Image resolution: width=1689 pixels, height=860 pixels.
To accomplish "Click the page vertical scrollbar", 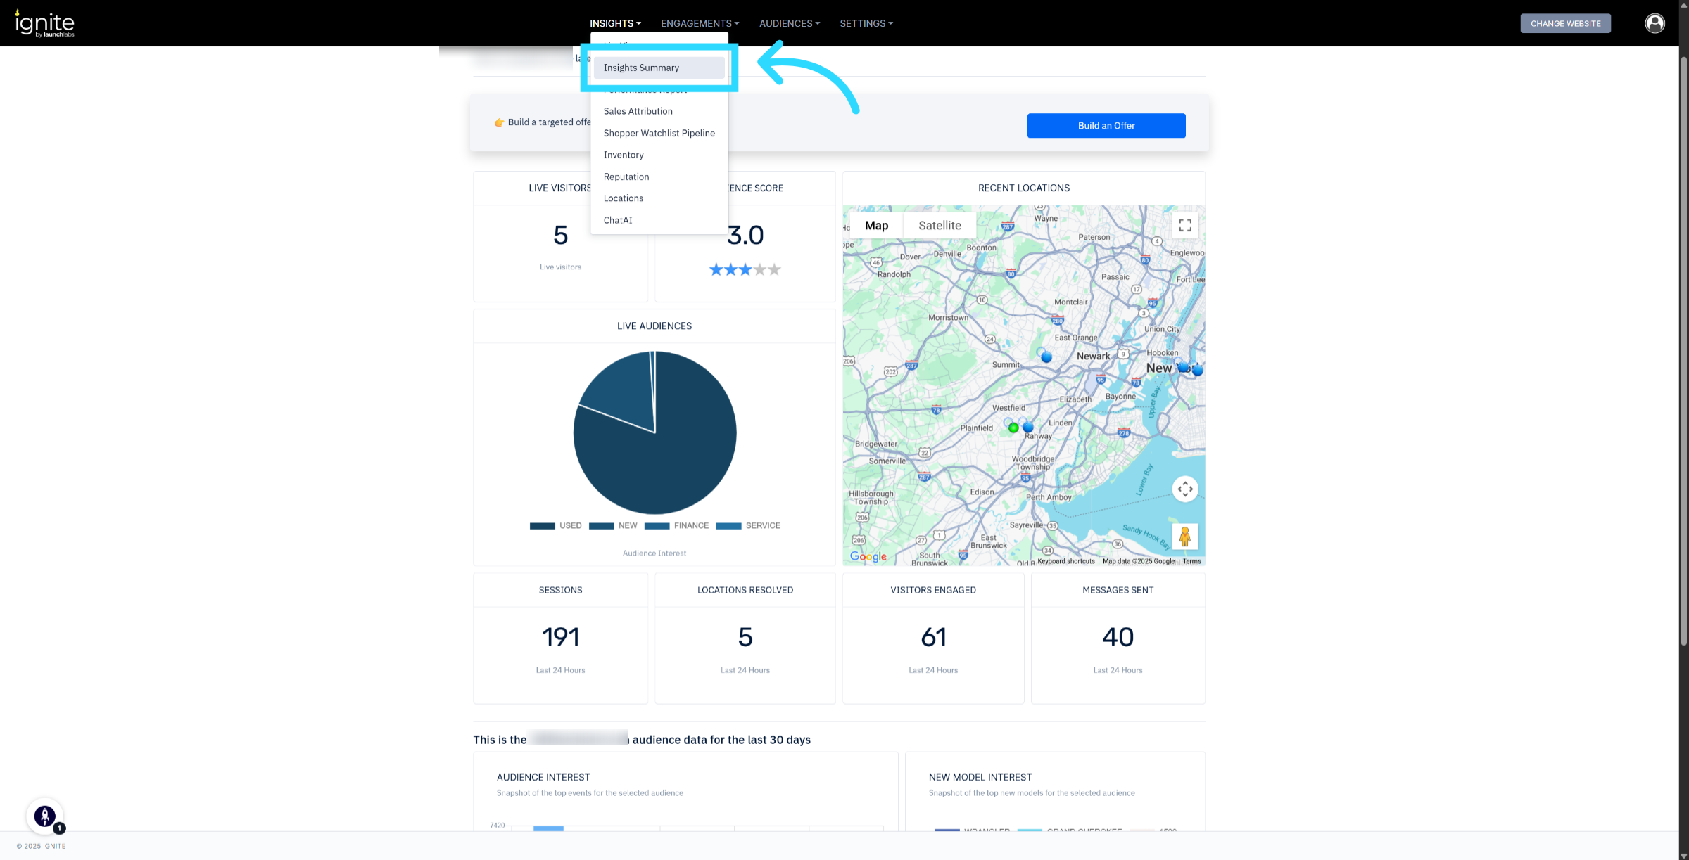I will pos(1683,352).
